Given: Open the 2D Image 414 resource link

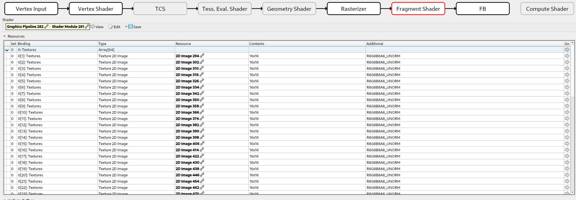Looking at the screenshot, I should (x=187, y=150).
